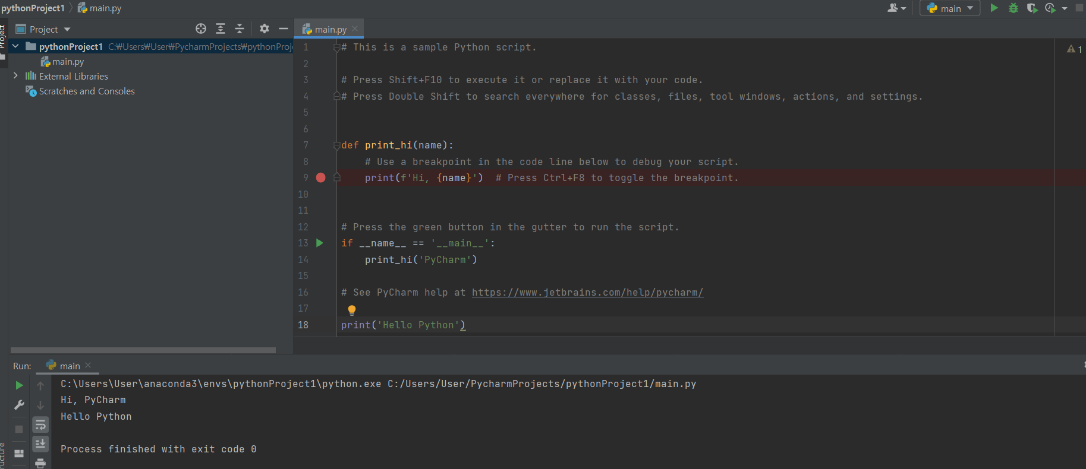Click the stop square in Run panel

pyautogui.click(x=19, y=429)
